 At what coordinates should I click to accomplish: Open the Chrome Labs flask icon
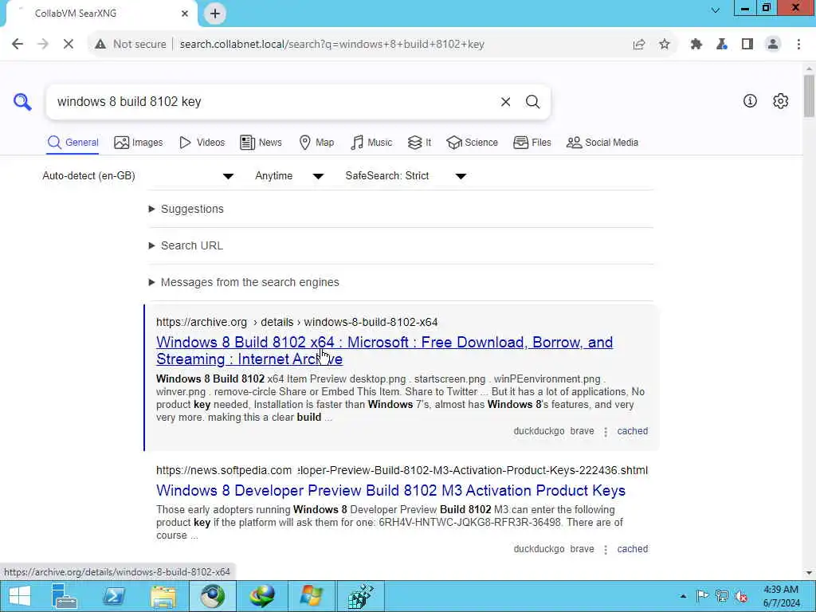click(x=722, y=45)
